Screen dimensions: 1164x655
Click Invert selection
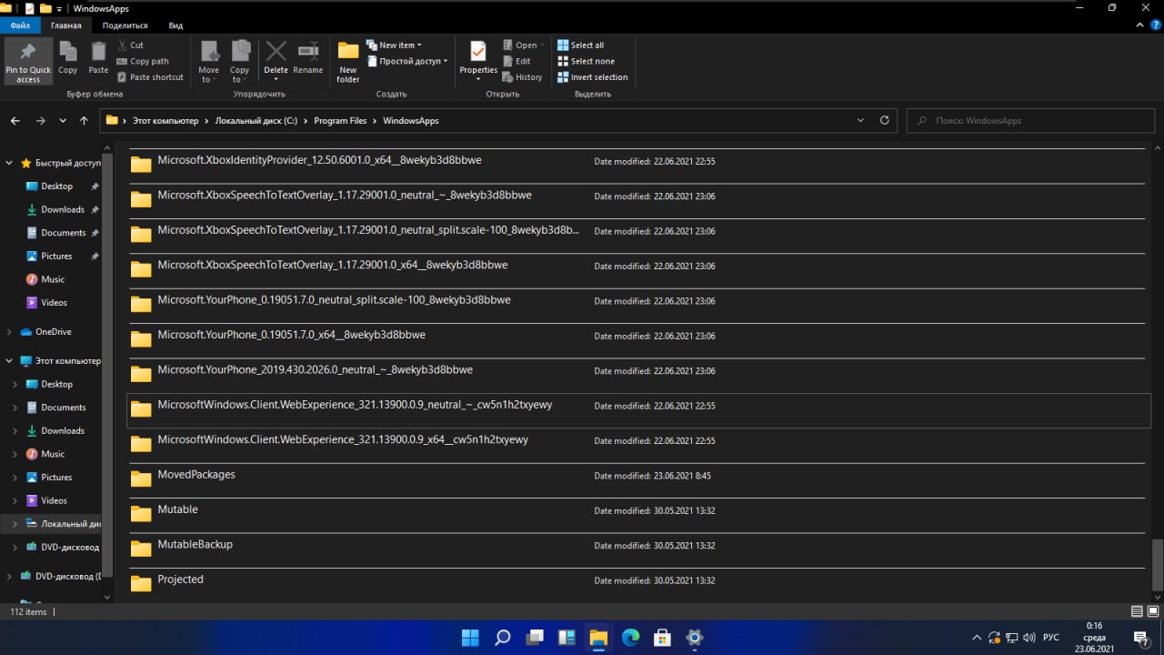tap(592, 77)
